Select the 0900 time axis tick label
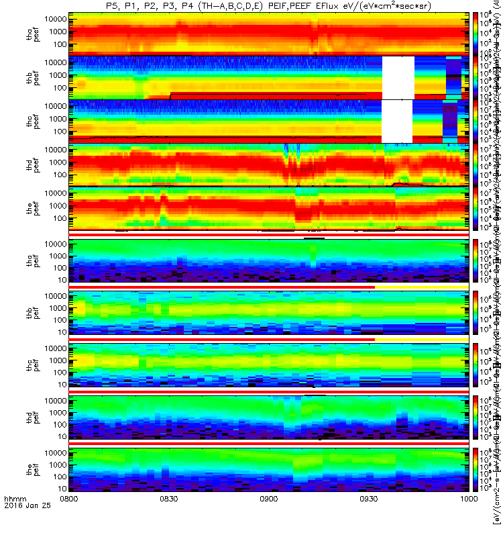 [269, 498]
